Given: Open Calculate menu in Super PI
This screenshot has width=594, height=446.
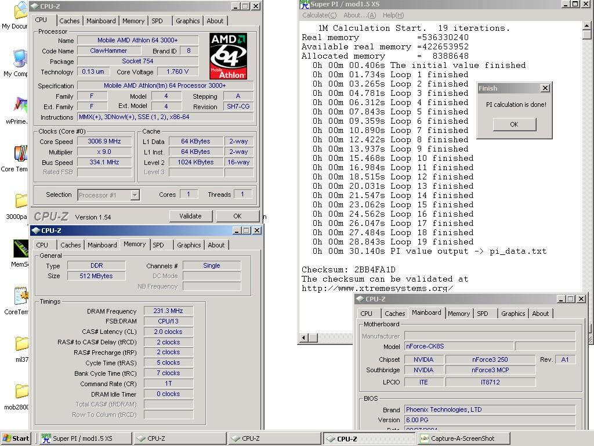Looking at the screenshot, I should tap(320, 15).
